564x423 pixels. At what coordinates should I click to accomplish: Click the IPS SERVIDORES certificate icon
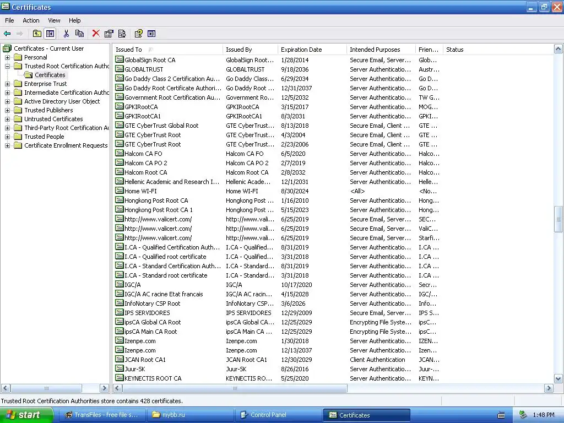pyautogui.click(x=120, y=312)
